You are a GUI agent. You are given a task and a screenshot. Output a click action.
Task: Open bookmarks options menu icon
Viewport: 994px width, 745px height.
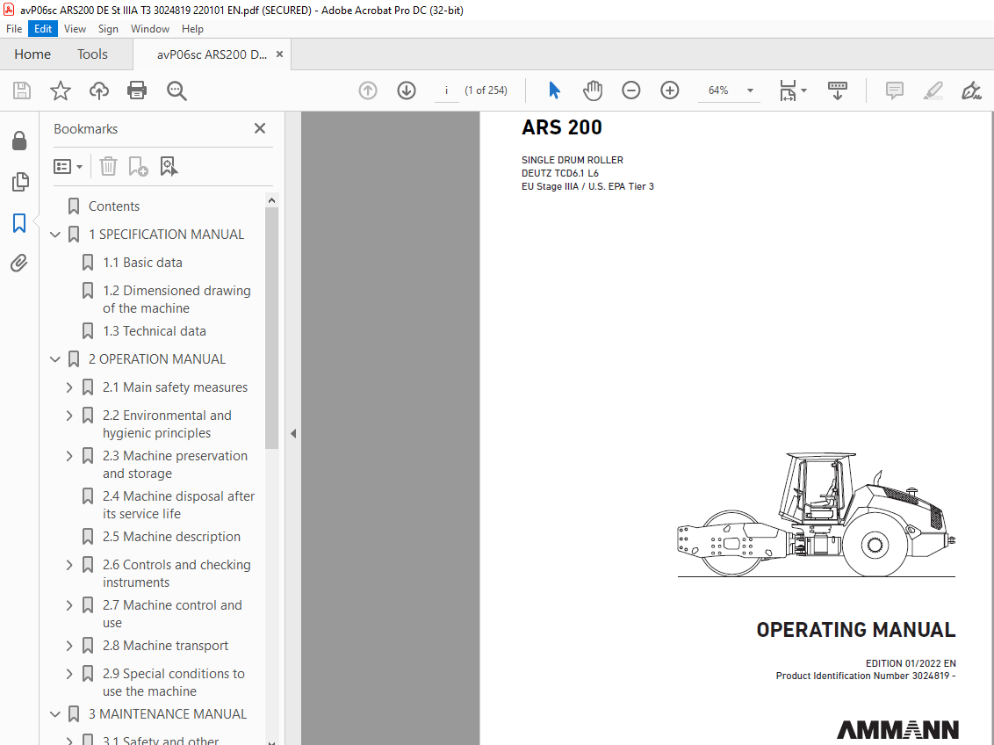tap(68, 167)
